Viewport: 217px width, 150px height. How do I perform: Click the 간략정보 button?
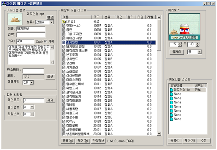[98, 141]
